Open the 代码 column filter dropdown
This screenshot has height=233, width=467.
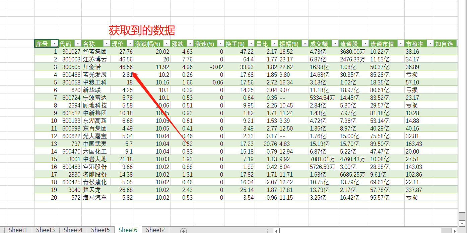point(78,44)
